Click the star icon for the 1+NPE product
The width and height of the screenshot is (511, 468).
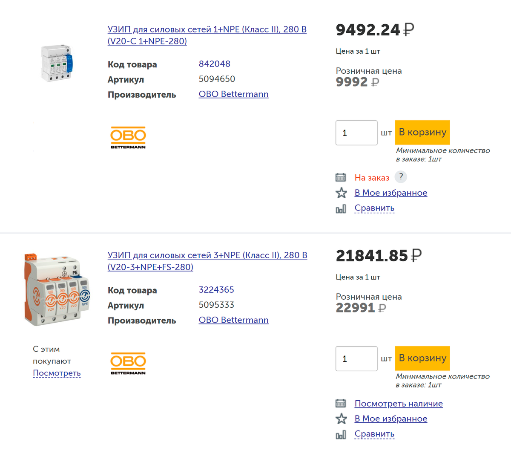[x=341, y=193]
